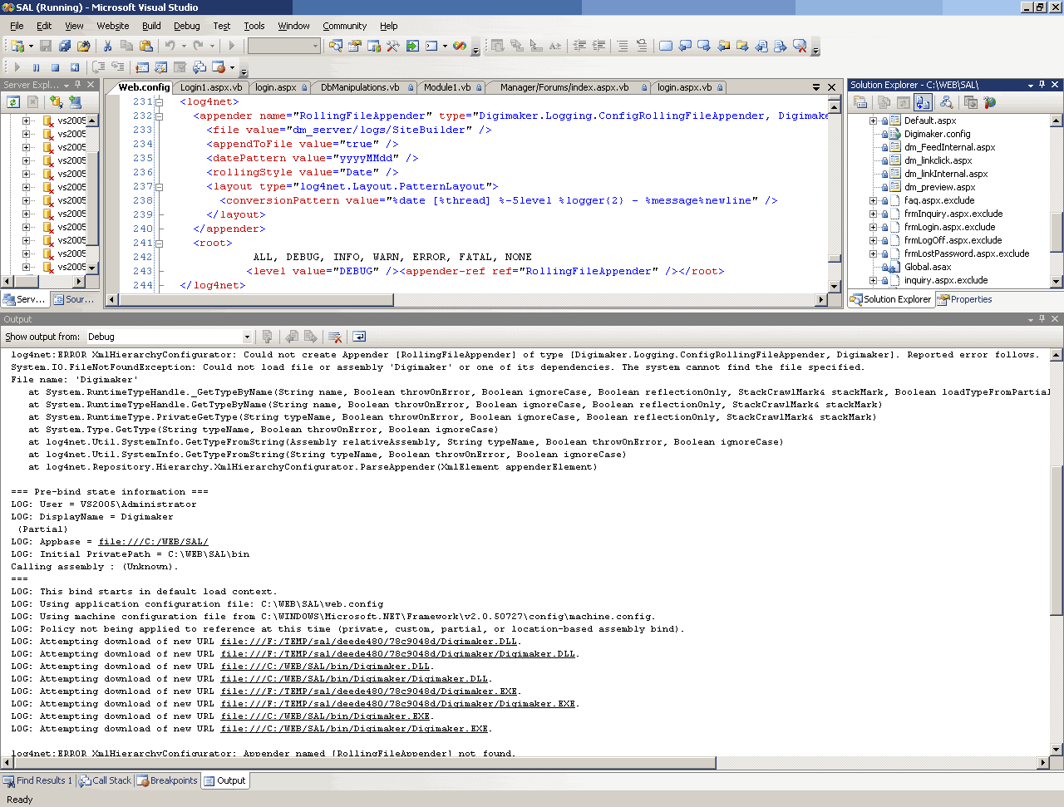
Task: Click Connect to Database in Server Explorer
Action: tap(56, 102)
